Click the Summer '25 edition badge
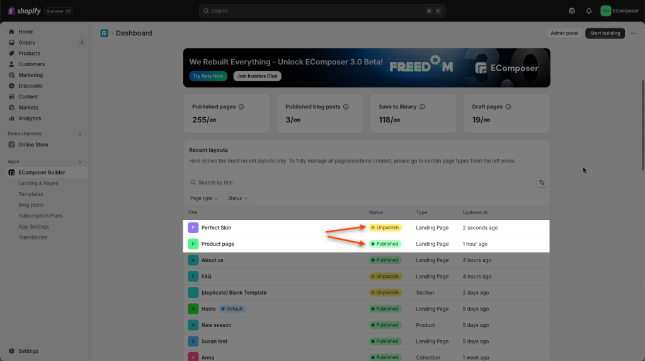This screenshot has width=645, height=361. (x=59, y=11)
